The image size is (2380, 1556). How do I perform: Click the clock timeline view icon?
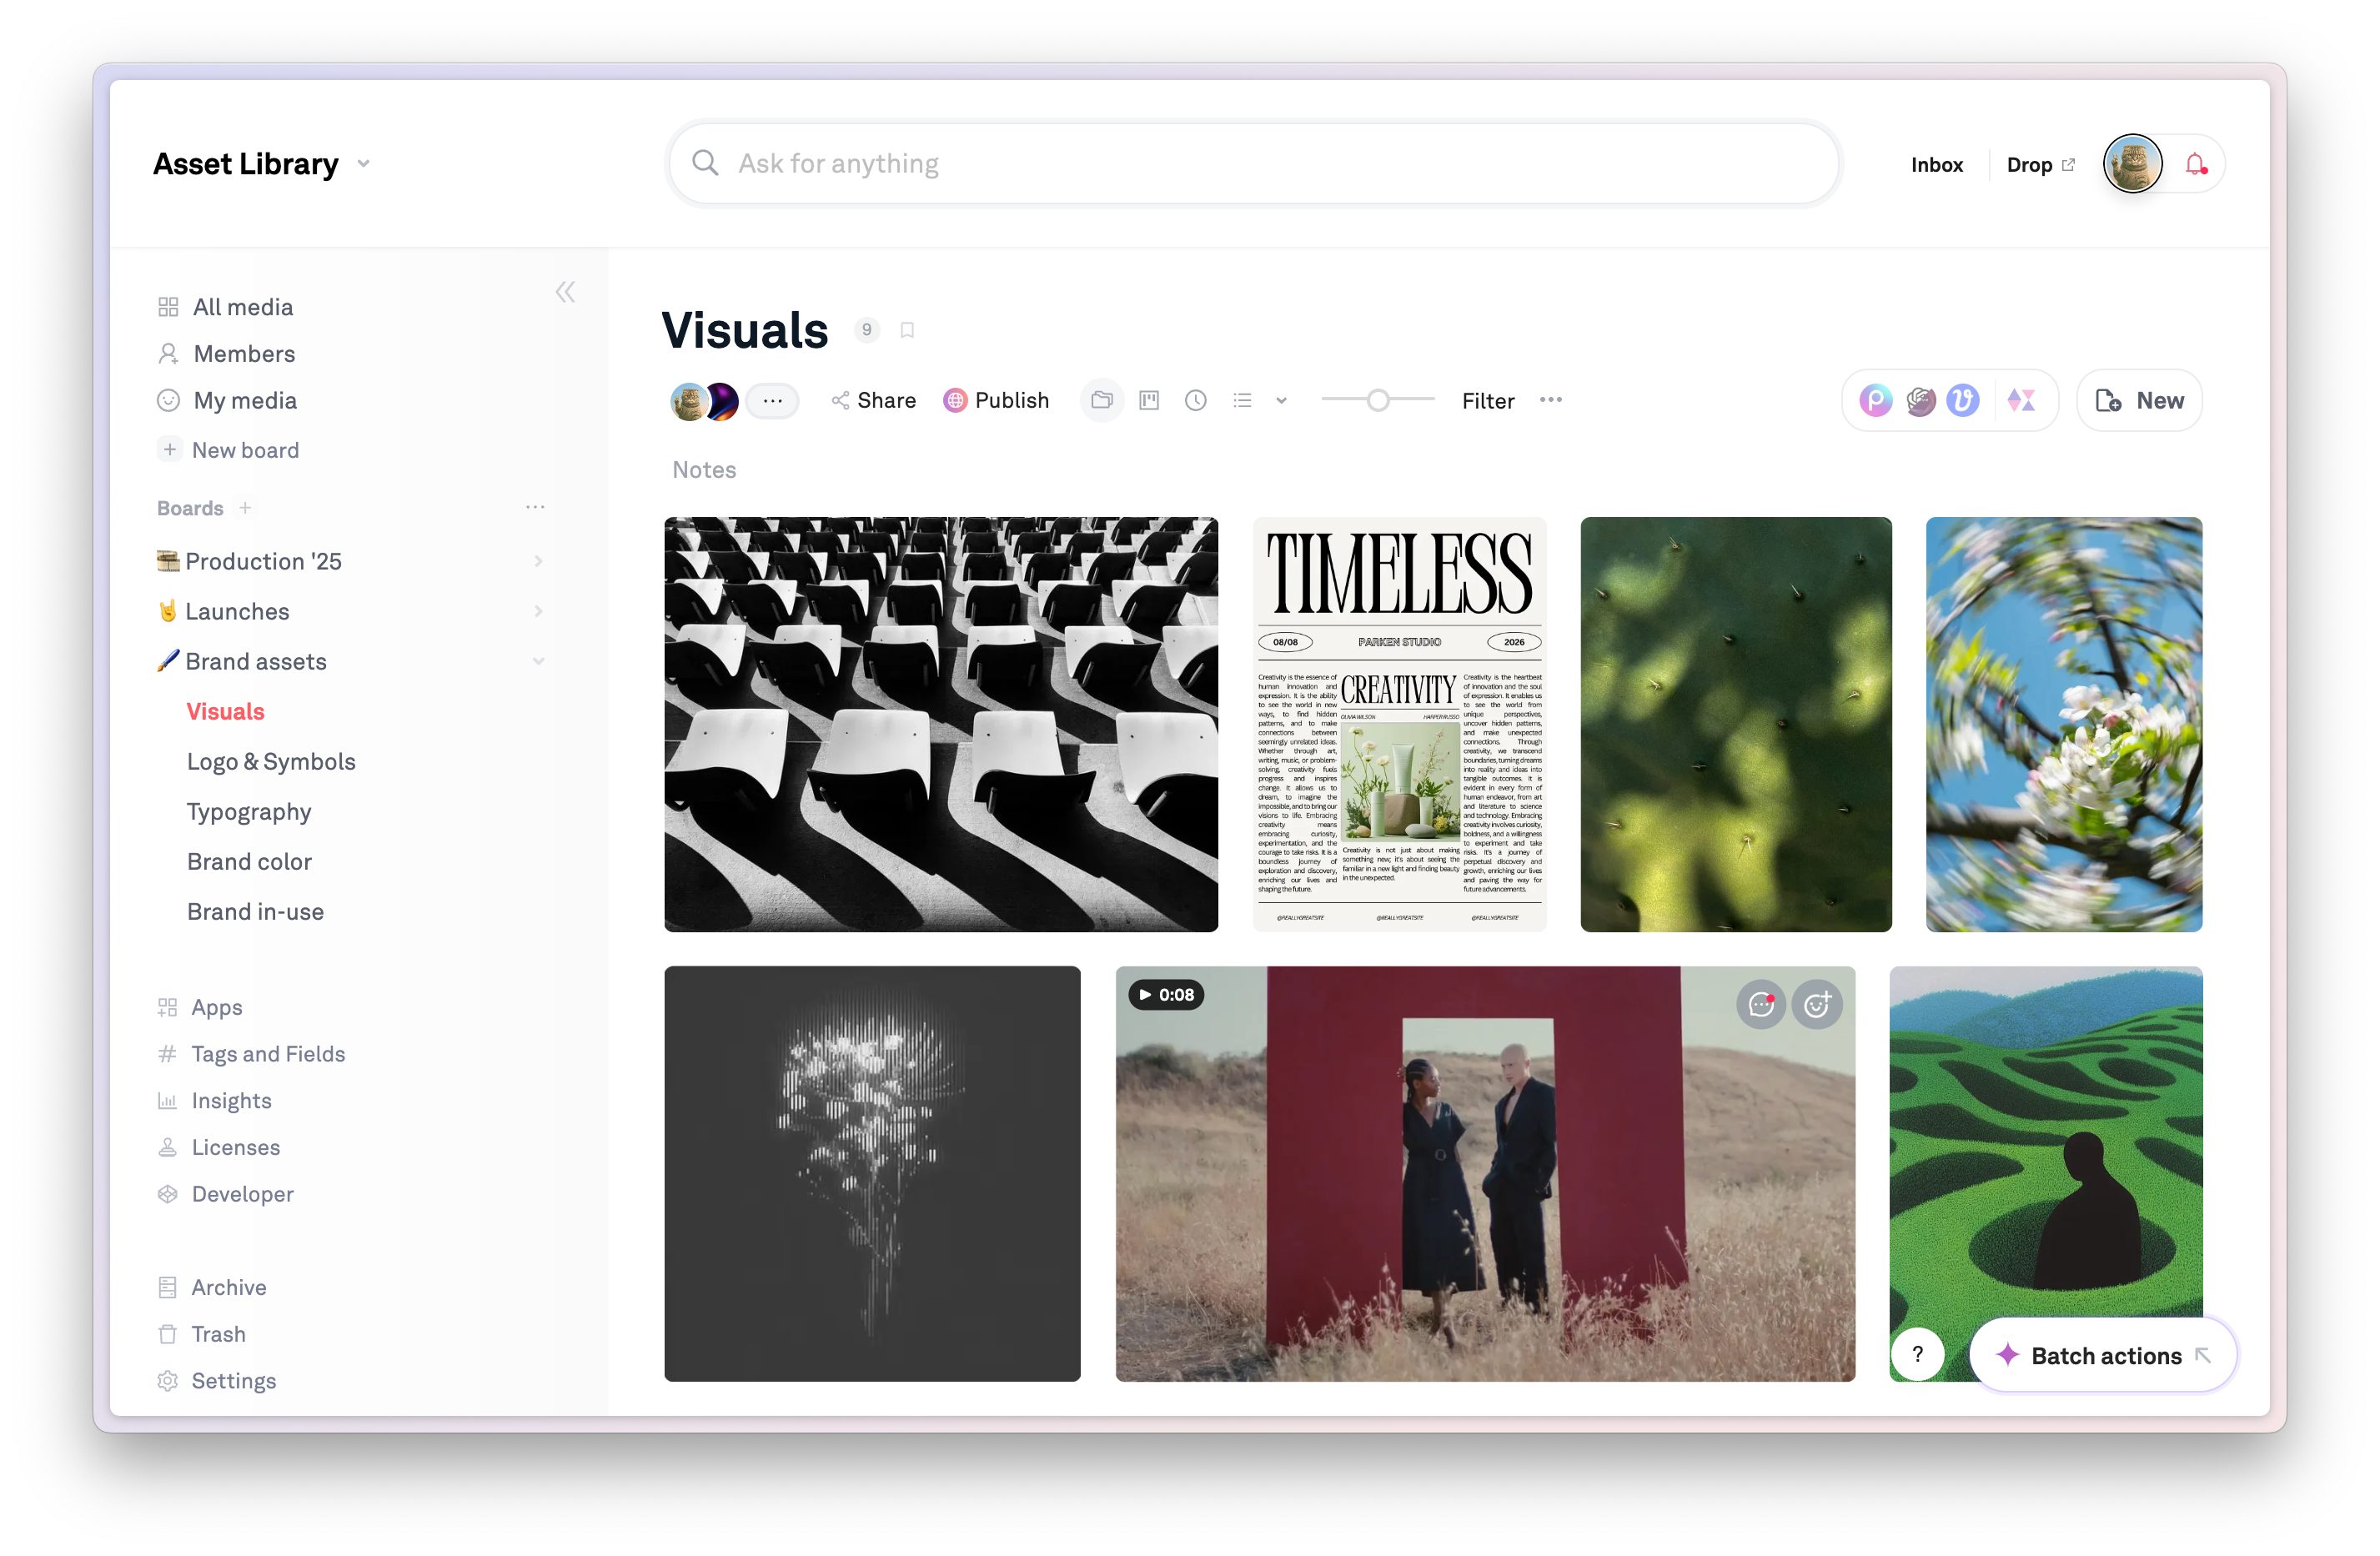(1195, 401)
